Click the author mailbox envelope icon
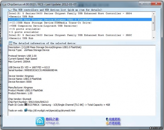Image resolution: width=164 pixels, height=130 pixels. click(x=107, y=123)
